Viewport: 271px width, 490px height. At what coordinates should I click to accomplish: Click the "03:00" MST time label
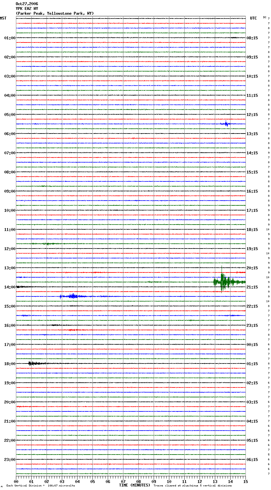[x=10, y=76]
